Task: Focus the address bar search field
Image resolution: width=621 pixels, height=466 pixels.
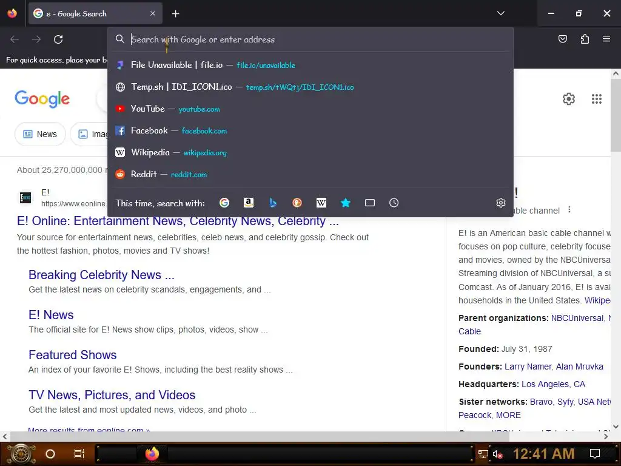Action: point(310,39)
